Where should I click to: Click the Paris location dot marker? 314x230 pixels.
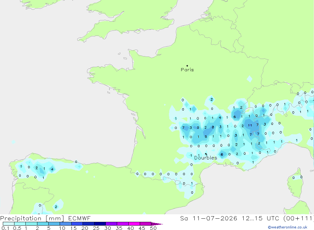[x=187, y=66]
